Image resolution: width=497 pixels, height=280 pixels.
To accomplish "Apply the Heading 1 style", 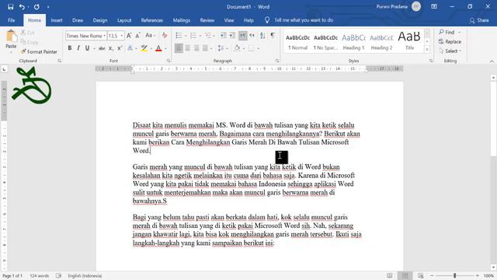I will (x=354, y=41).
